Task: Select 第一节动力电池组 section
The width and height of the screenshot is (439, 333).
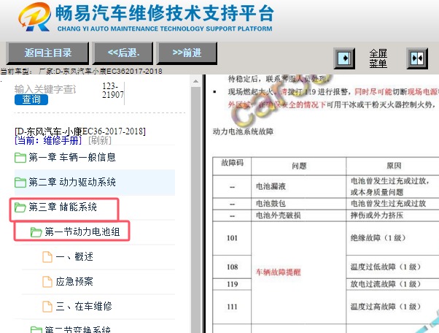Action: pos(82,231)
